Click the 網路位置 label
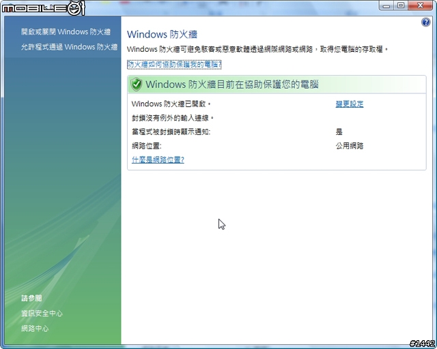Image resolution: width=437 pixels, height=349 pixels. (x=147, y=146)
